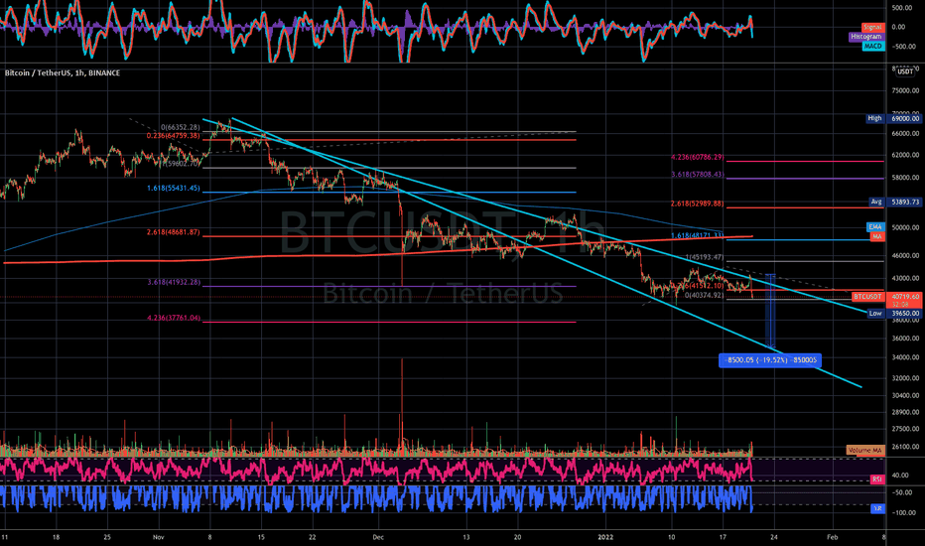Image resolution: width=925 pixels, height=546 pixels.
Task: Click Fibonacci label 1(45193.47)
Action: 705,257
